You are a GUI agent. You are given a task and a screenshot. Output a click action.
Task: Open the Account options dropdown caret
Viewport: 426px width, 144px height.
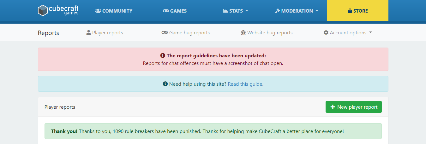pos(370,32)
